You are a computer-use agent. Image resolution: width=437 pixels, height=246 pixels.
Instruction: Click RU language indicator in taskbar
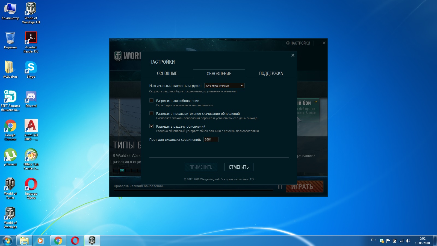tap(373, 240)
